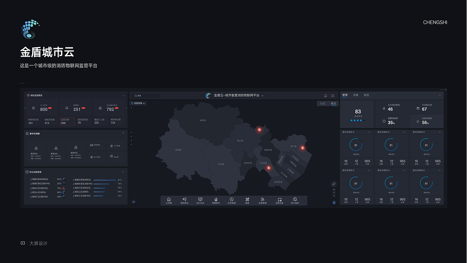Show next cards with the right arrow
This screenshot has width=467, height=263.
pos(126,108)
